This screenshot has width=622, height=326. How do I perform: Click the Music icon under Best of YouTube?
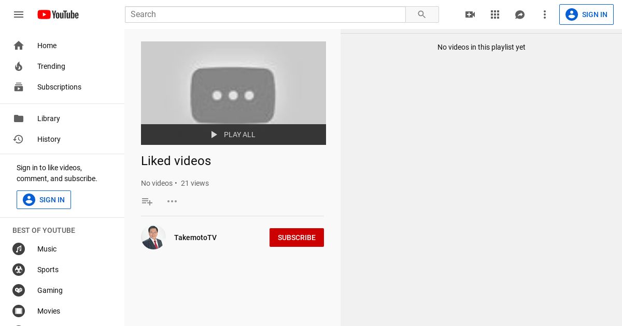(19, 249)
